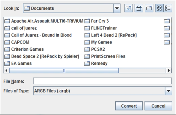Click the PCSX2 folder icon

(87, 50)
